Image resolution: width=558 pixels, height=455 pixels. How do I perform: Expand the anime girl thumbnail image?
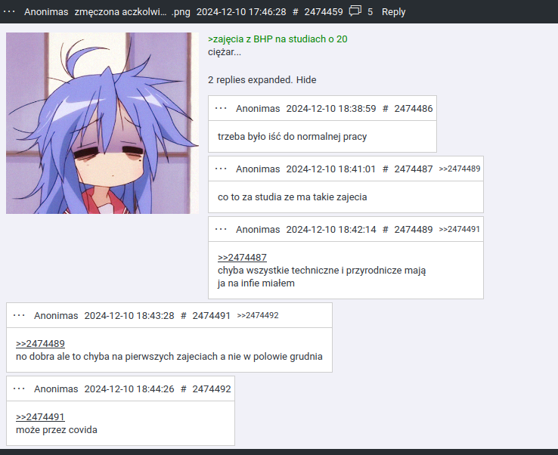pyautogui.click(x=103, y=123)
